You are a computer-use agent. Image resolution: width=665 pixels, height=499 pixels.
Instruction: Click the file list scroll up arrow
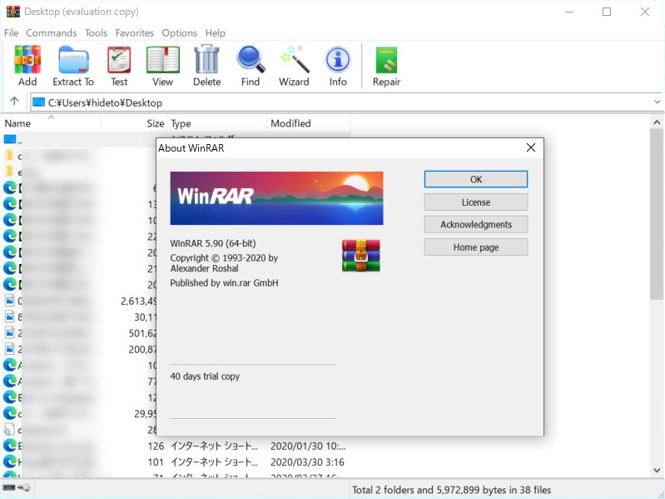click(657, 122)
